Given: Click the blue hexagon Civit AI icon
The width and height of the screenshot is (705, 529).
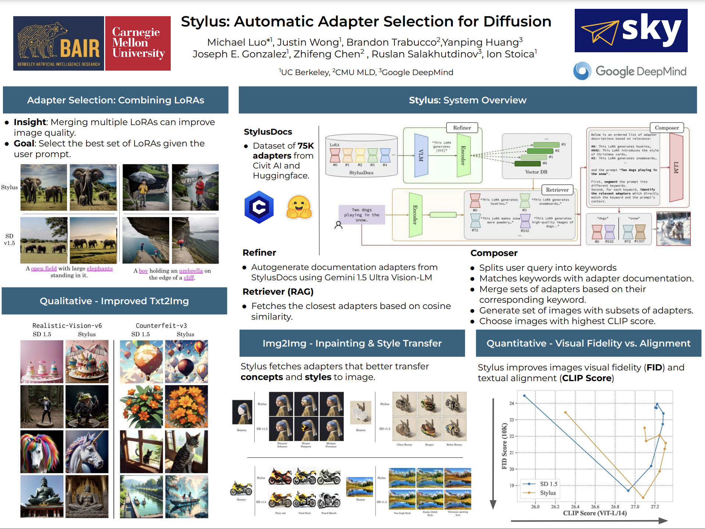Looking at the screenshot, I should coord(259,207).
